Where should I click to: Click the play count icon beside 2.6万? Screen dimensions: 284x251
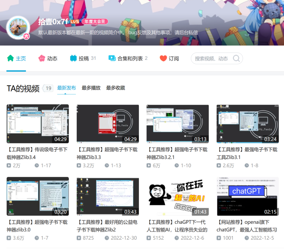click(x=219, y=165)
